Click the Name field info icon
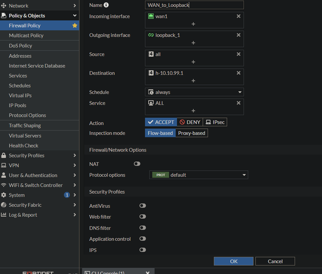This screenshot has width=322, height=274. [x=106, y=5]
